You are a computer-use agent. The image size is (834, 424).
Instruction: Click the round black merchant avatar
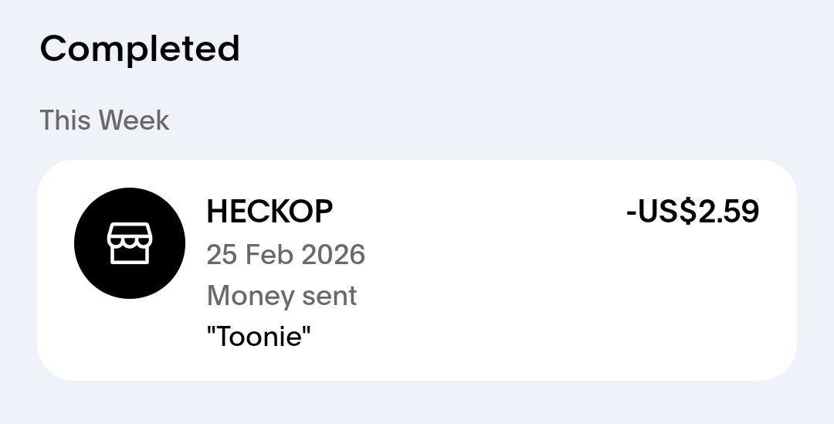[130, 243]
